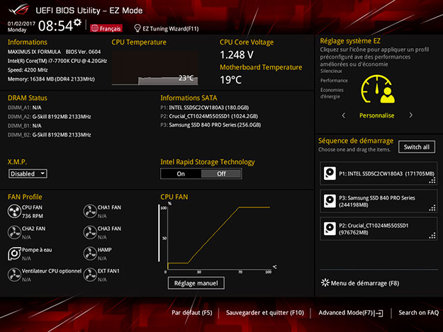Open Menu de démarrage (F8)
The height and width of the screenshot is (332, 443).
pos(360,282)
